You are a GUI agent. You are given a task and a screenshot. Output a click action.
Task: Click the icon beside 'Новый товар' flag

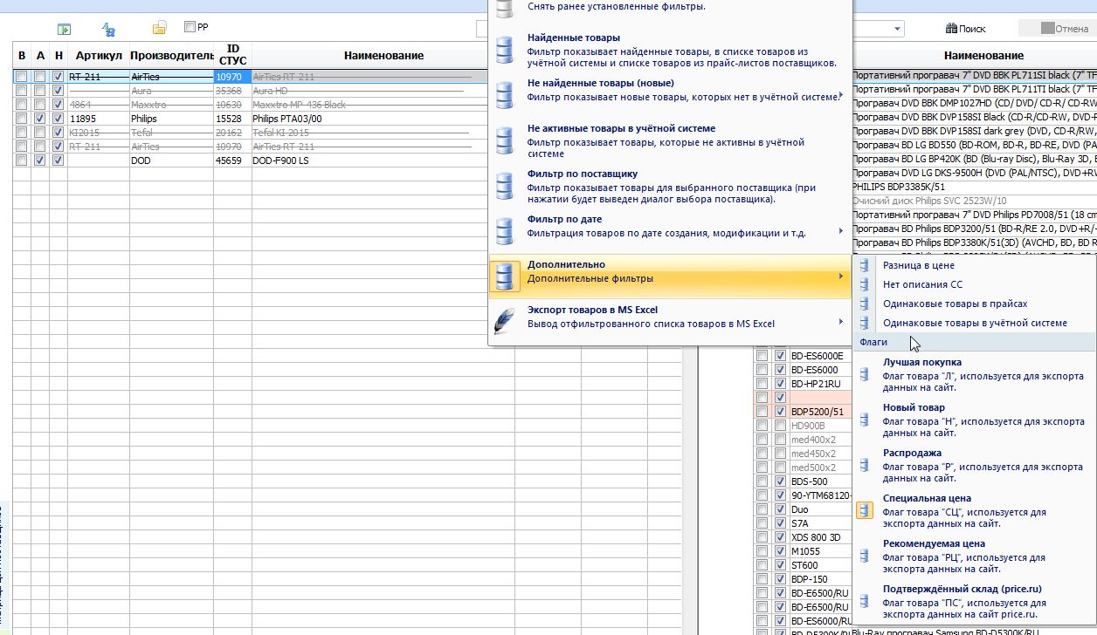pyautogui.click(x=865, y=420)
